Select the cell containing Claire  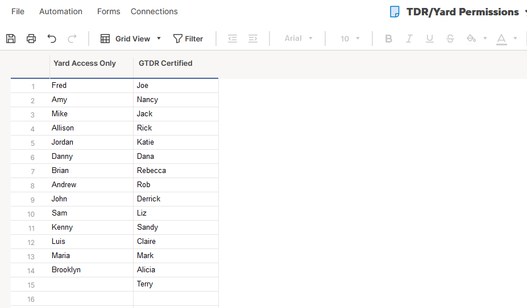pyautogui.click(x=176, y=242)
